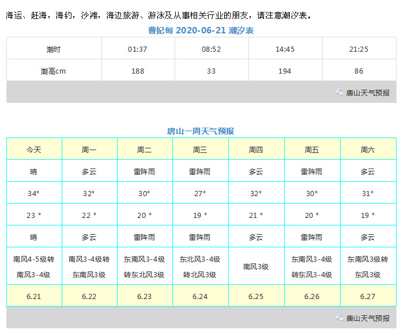The image size is (400, 333).
Task: Open the 唐山一周天气预报 heading link
Action: click(x=201, y=131)
